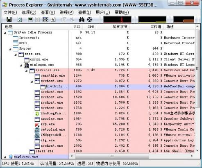This screenshot has height=168, width=202.
Task: Click the winlogon.exe process icon
Action: coord(27,65)
